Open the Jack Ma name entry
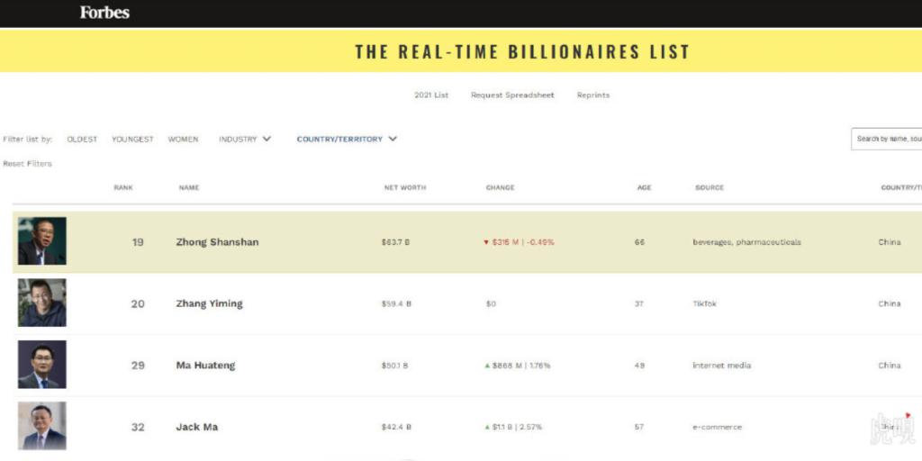This screenshot has width=922, height=461. pos(197,427)
